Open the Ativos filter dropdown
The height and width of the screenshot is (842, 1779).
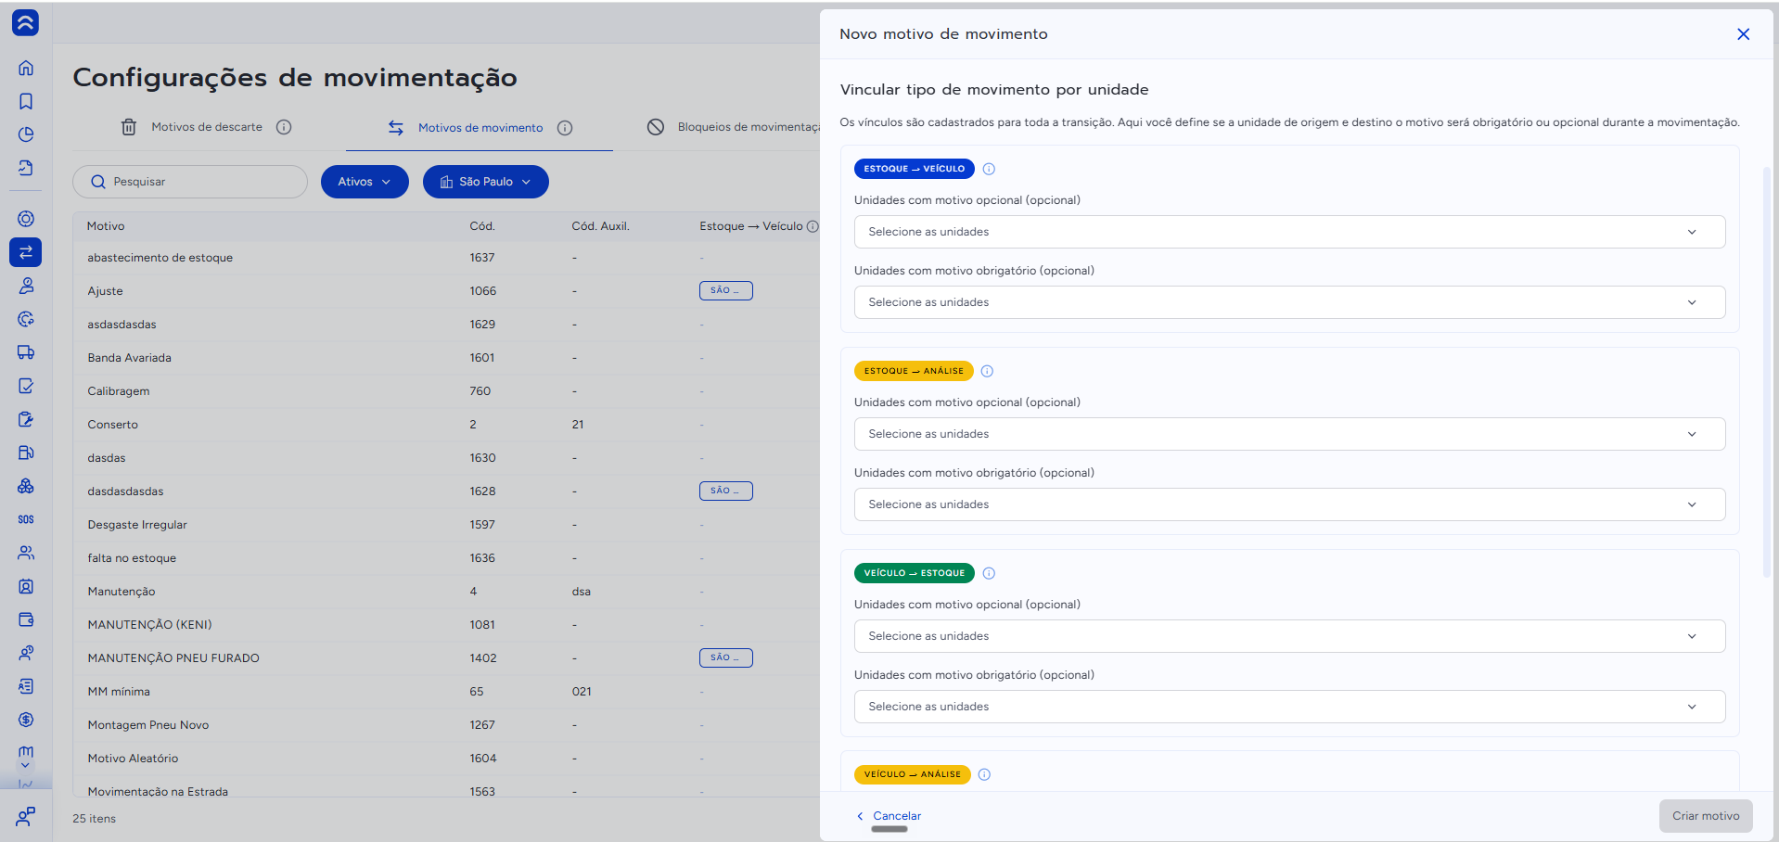(365, 182)
